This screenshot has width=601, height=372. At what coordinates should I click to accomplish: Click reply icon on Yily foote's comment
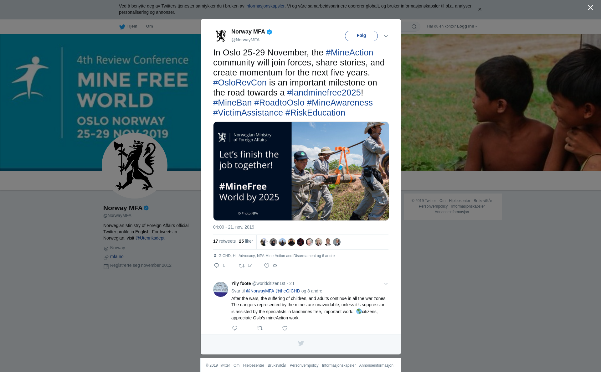[235, 328]
